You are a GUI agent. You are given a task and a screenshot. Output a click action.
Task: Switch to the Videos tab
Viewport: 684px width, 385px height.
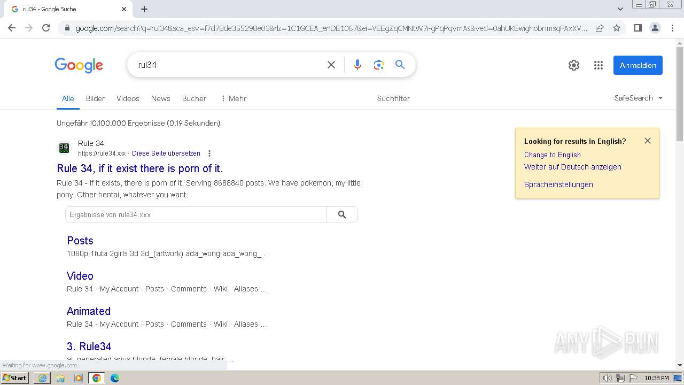(128, 98)
